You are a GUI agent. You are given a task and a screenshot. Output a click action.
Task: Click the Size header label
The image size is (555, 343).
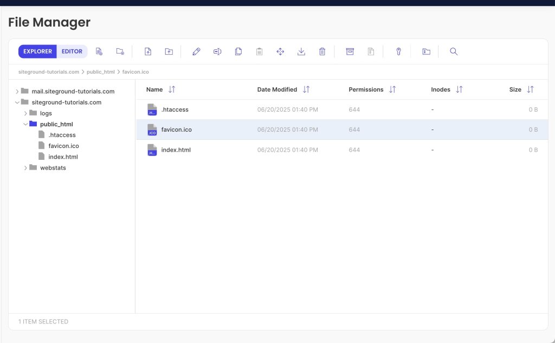coord(515,89)
